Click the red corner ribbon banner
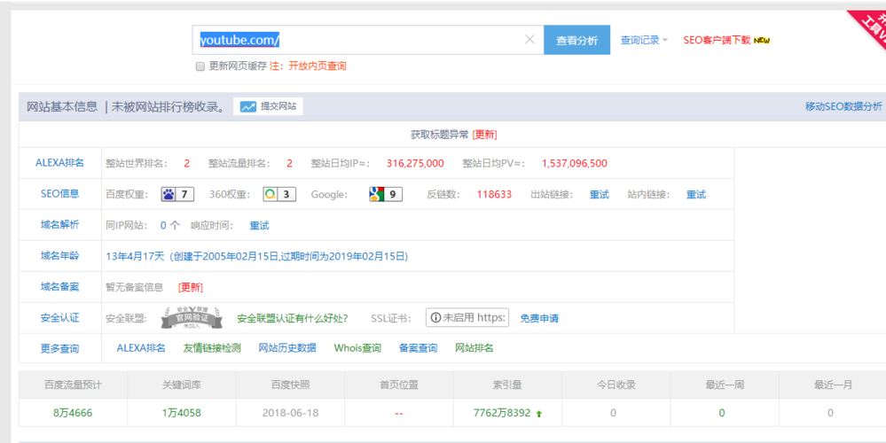 [x=868, y=27]
